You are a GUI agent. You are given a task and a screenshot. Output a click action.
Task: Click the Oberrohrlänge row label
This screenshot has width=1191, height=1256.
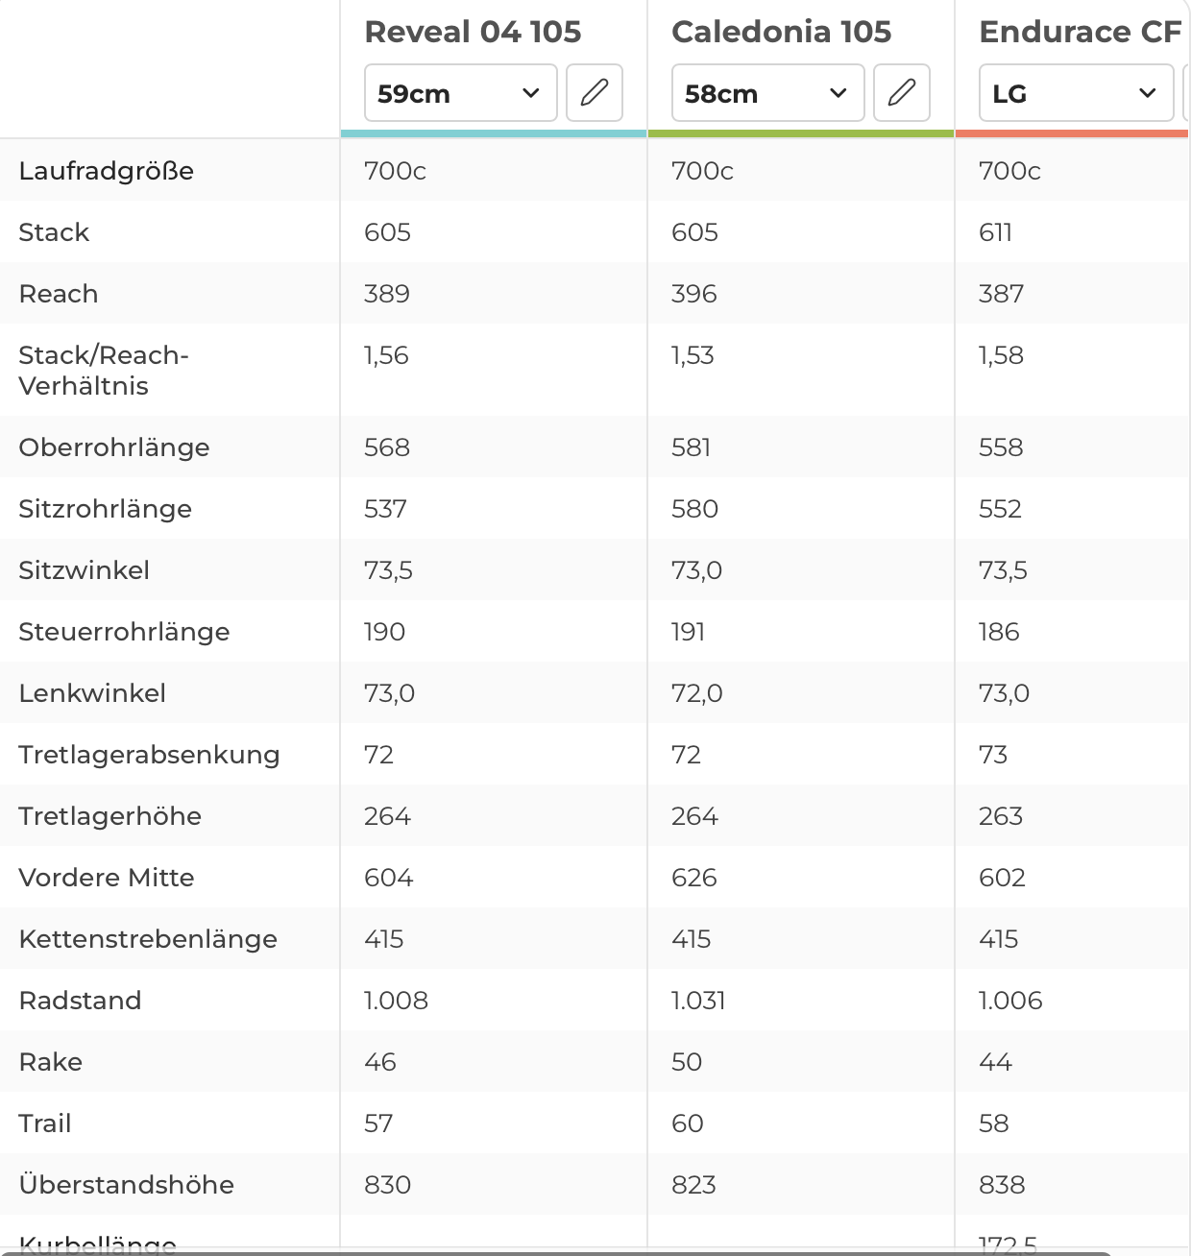pos(114,447)
